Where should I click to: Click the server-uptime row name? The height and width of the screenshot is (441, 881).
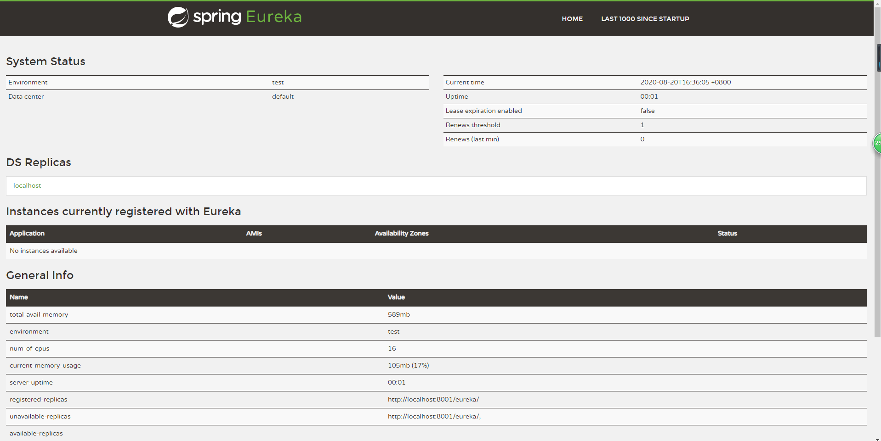(31, 382)
